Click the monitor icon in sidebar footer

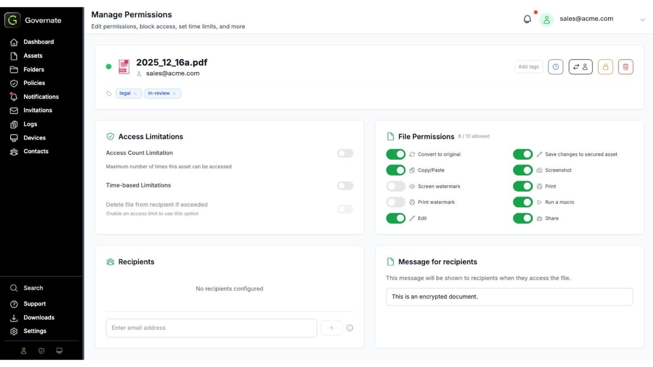click(59, 351)
